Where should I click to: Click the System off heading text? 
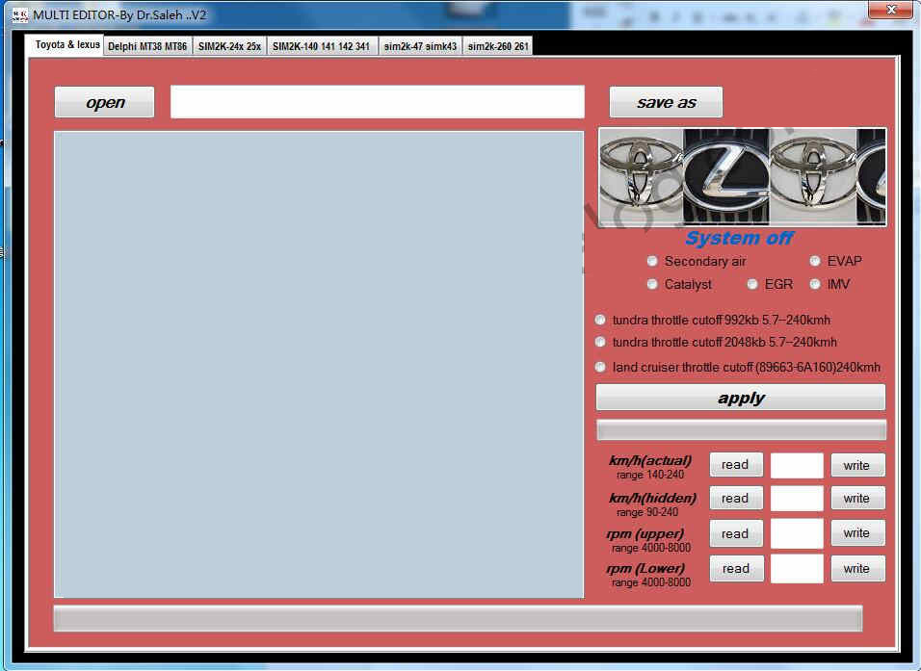click(x=740, y=238)
